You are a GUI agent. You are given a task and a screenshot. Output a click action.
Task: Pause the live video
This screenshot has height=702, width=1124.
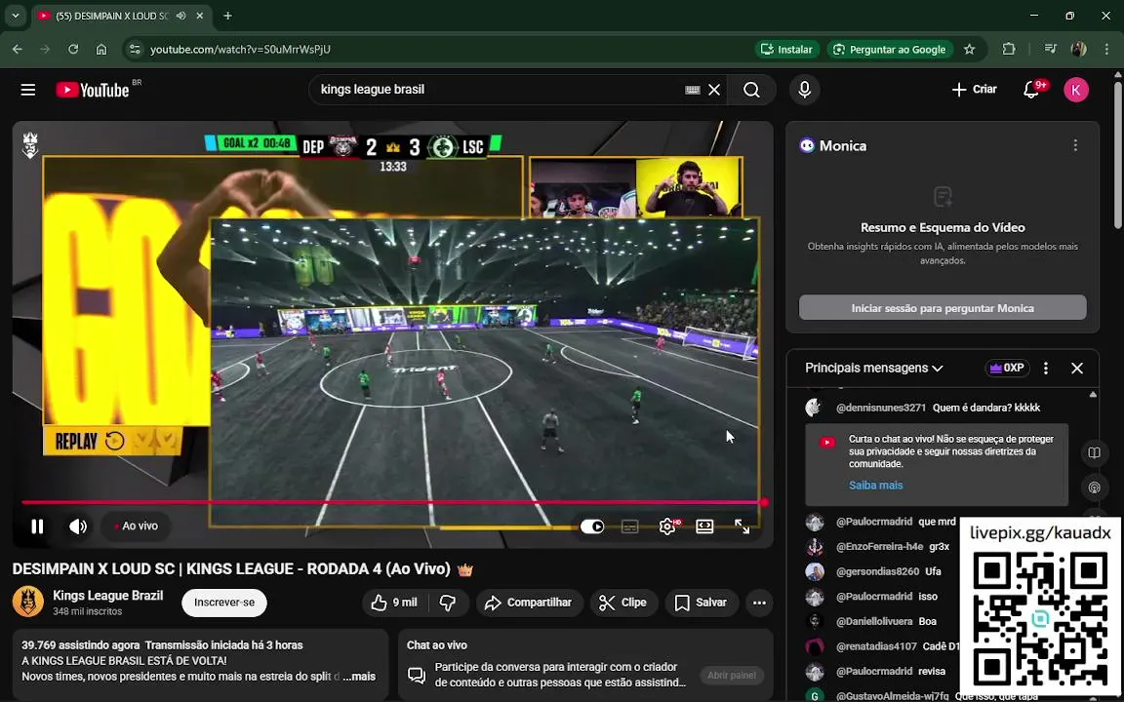pyautogui.click(x=37, y=526)
